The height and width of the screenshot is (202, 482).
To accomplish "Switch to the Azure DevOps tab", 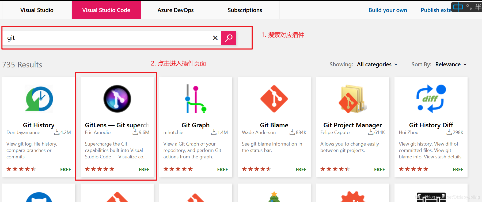I will [176, 10].
